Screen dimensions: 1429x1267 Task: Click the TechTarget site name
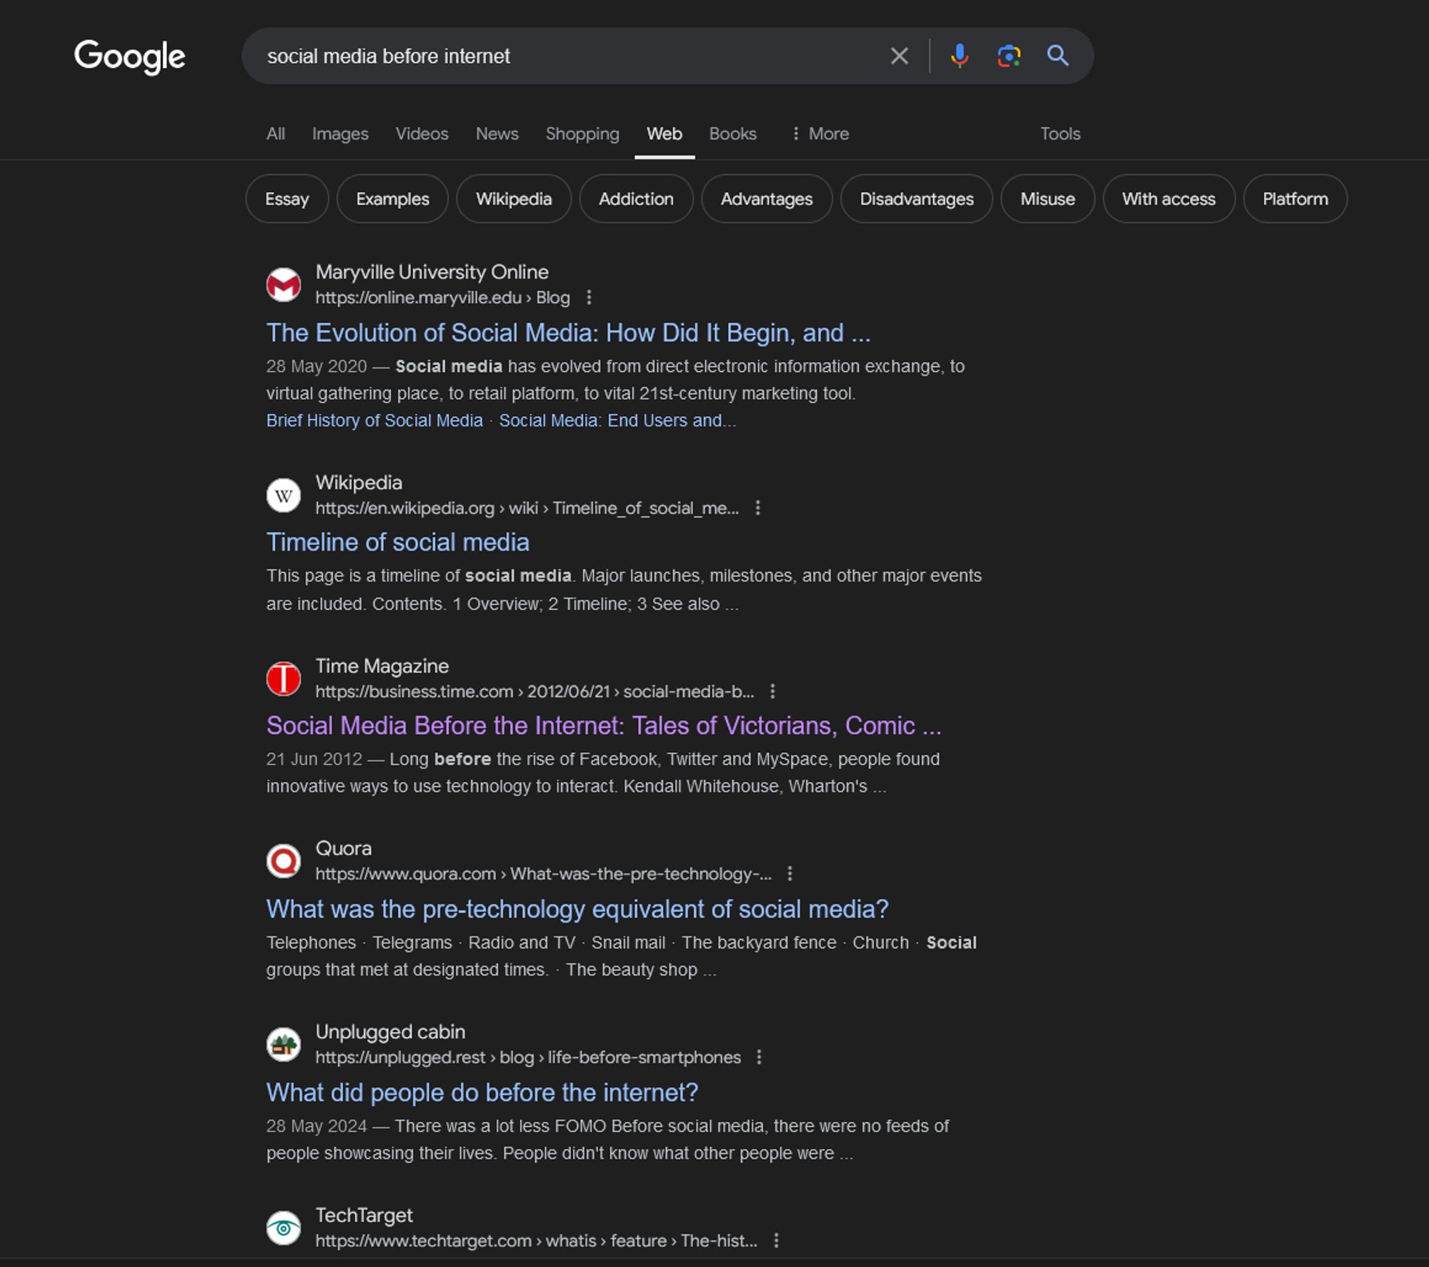[364, 1216]
